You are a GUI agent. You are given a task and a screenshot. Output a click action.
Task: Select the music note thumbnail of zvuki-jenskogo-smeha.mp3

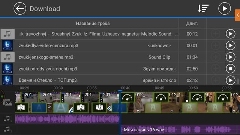pyautogui.click(x=7, y=57)
